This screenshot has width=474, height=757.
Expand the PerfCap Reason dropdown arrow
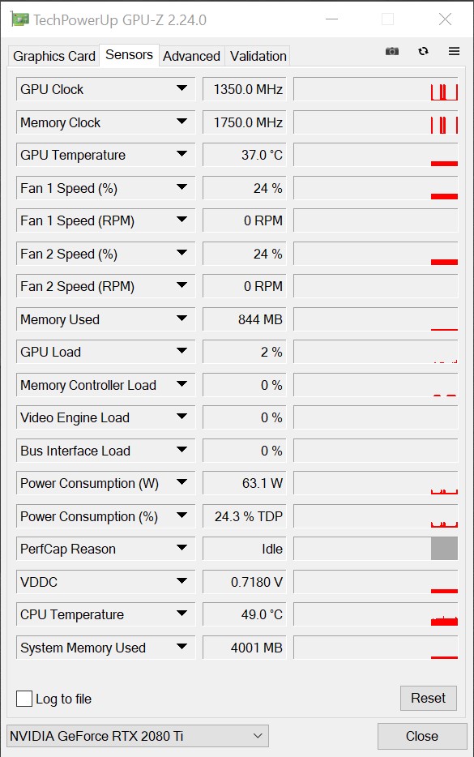182,549
